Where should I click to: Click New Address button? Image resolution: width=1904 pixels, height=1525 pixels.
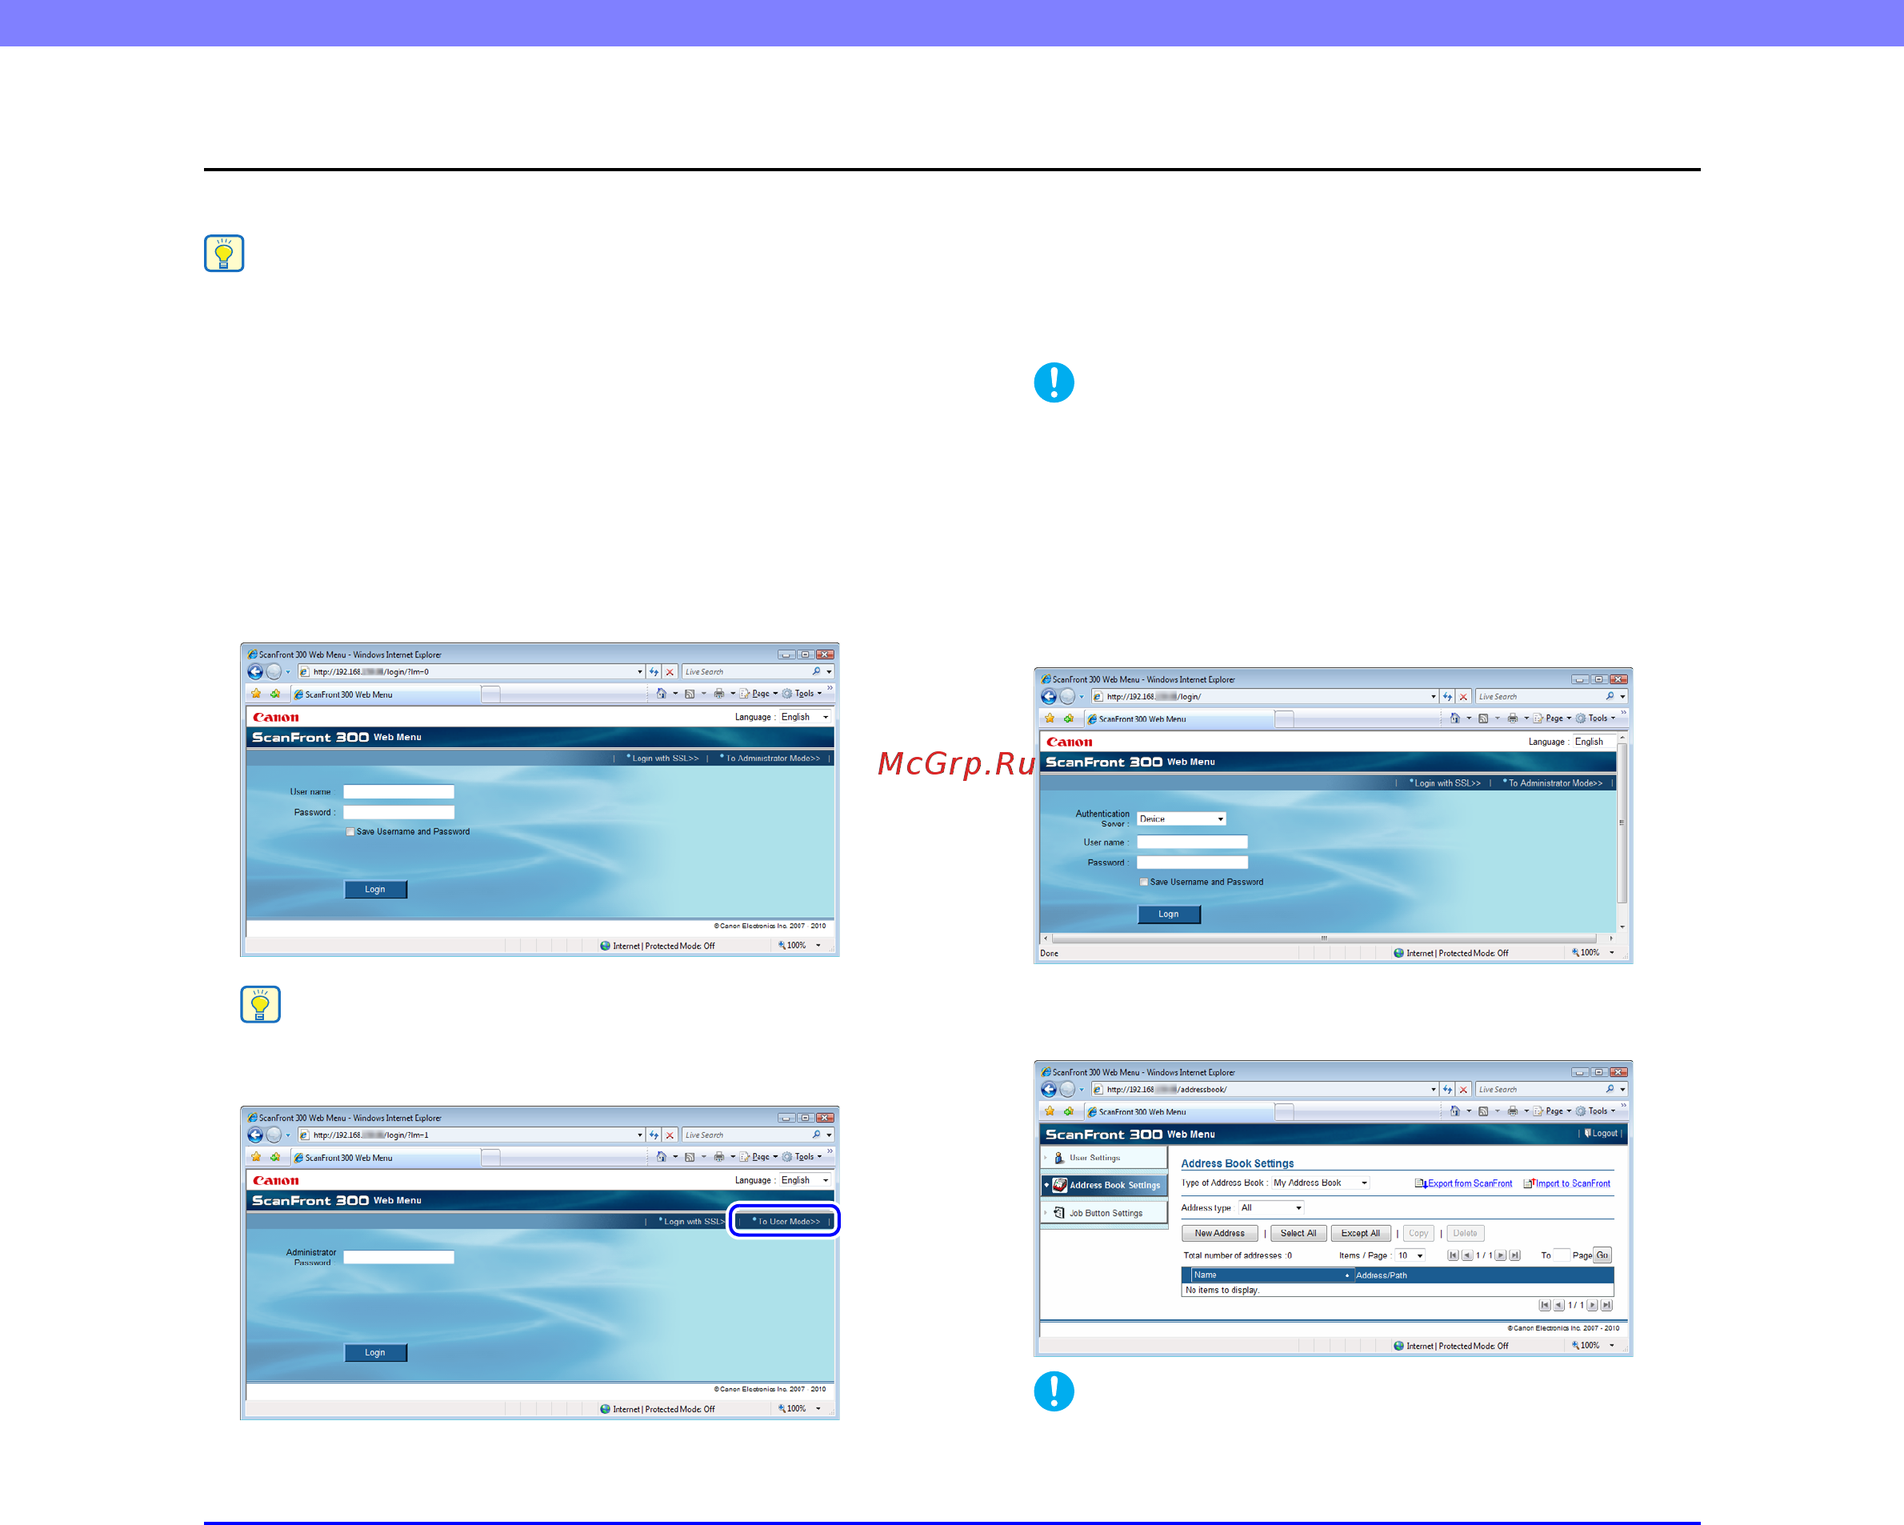pyautogui.click(x=1219, y=1233)
